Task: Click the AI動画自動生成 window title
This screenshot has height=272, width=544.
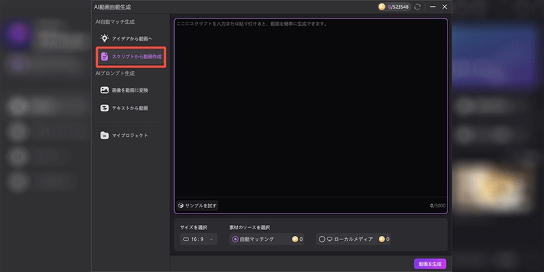Action: point(113,7)
